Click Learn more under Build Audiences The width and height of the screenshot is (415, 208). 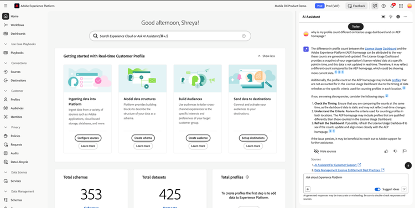[x=198, y=146]
